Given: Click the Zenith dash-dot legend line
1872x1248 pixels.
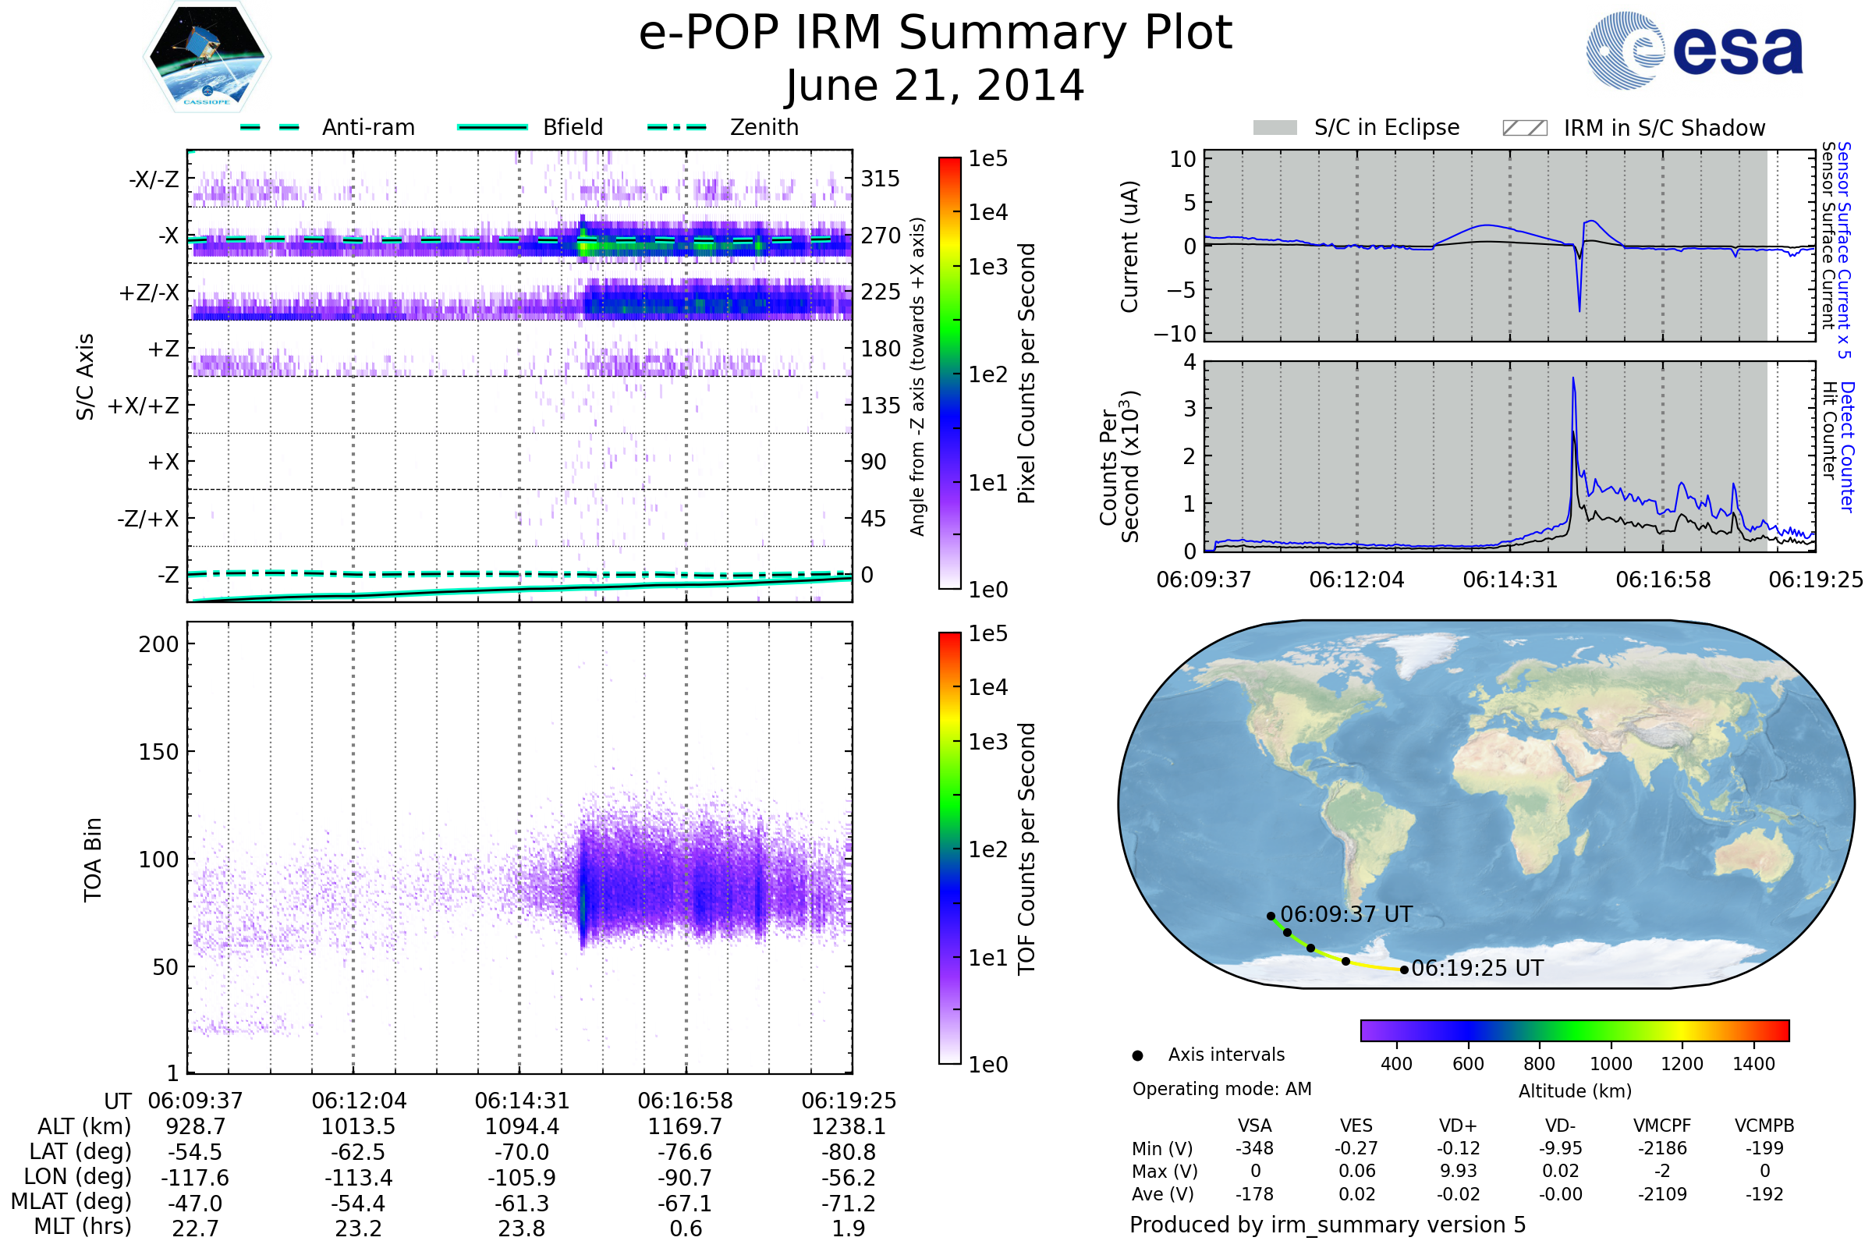Looking at the screenshot, I should coord(677,127).
